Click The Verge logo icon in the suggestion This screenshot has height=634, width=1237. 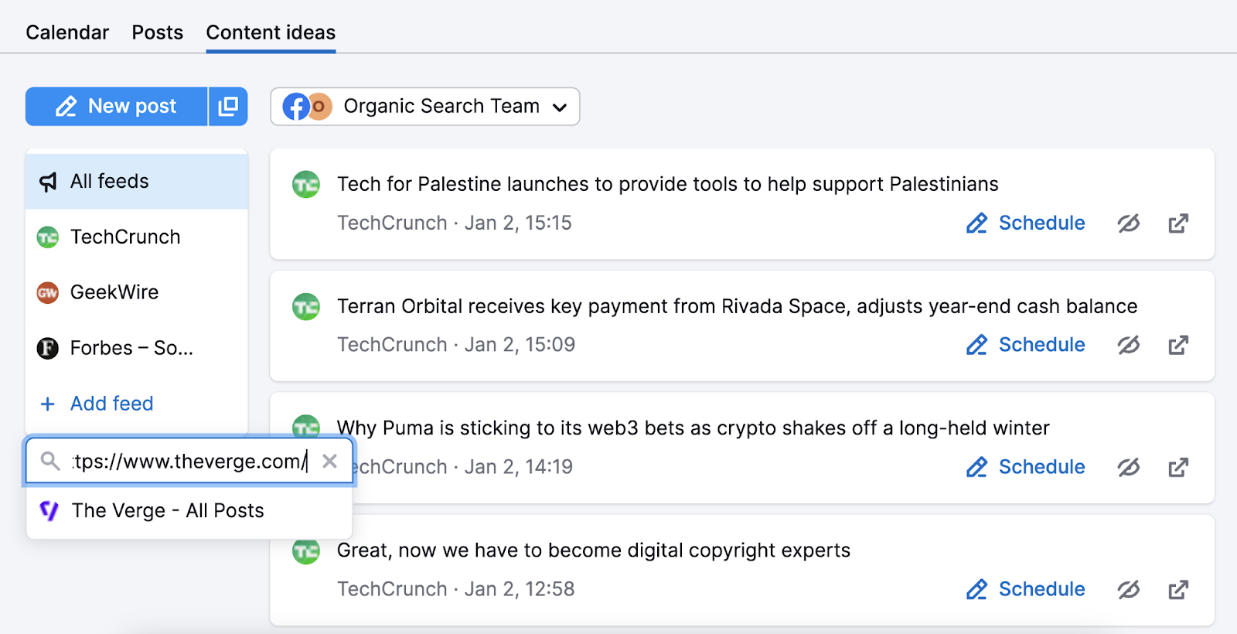pyautogui.click(x=49, y=510)
